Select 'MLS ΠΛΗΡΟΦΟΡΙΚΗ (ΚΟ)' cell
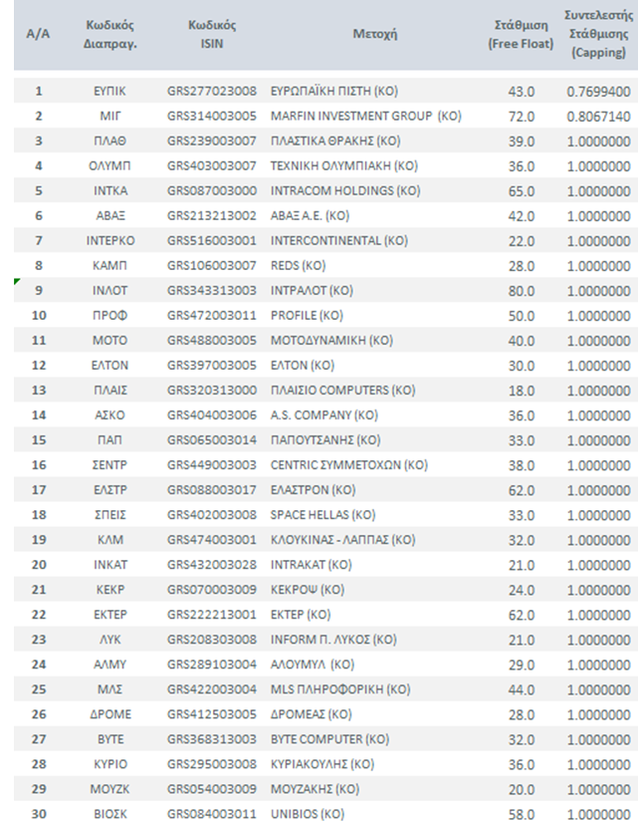 click(340, 689)
